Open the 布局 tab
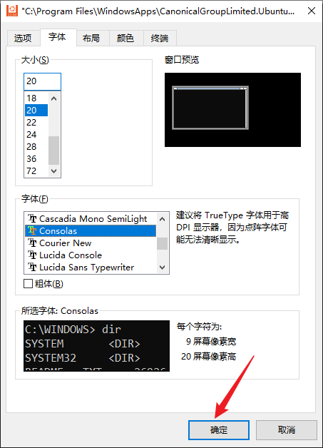The image size is (323, 448). click(93, 38)
